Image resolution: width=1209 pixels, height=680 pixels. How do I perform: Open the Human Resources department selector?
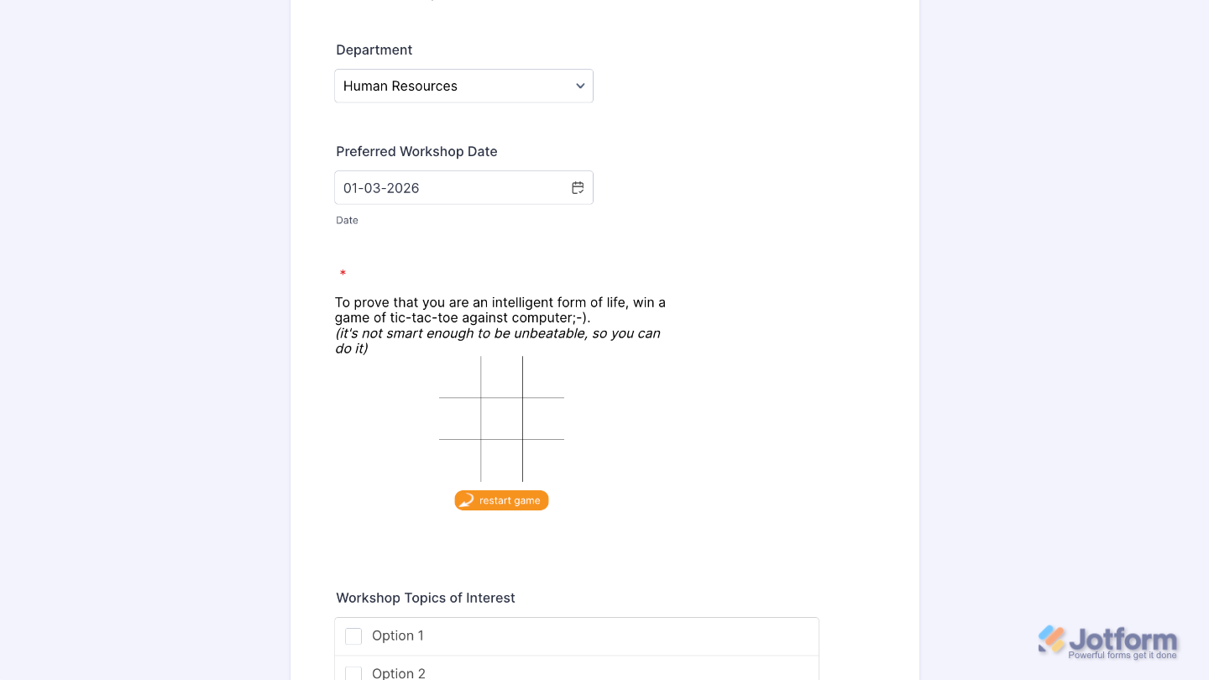tap(463, 86)
